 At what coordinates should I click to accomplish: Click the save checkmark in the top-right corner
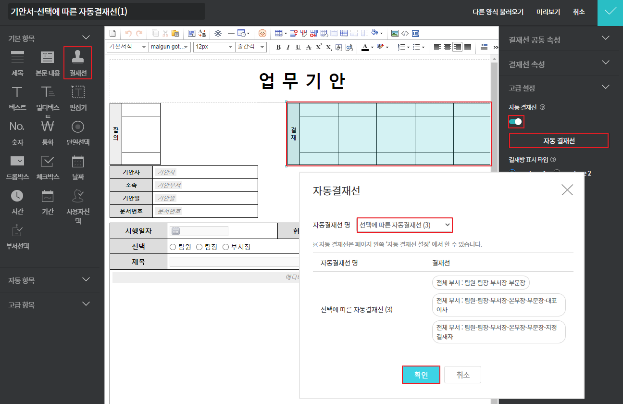pyautogui.click(x=610, y=12)
